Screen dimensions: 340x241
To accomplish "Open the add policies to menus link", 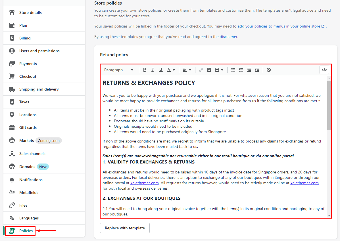I will pyautogui.click(x=279, y=26).
